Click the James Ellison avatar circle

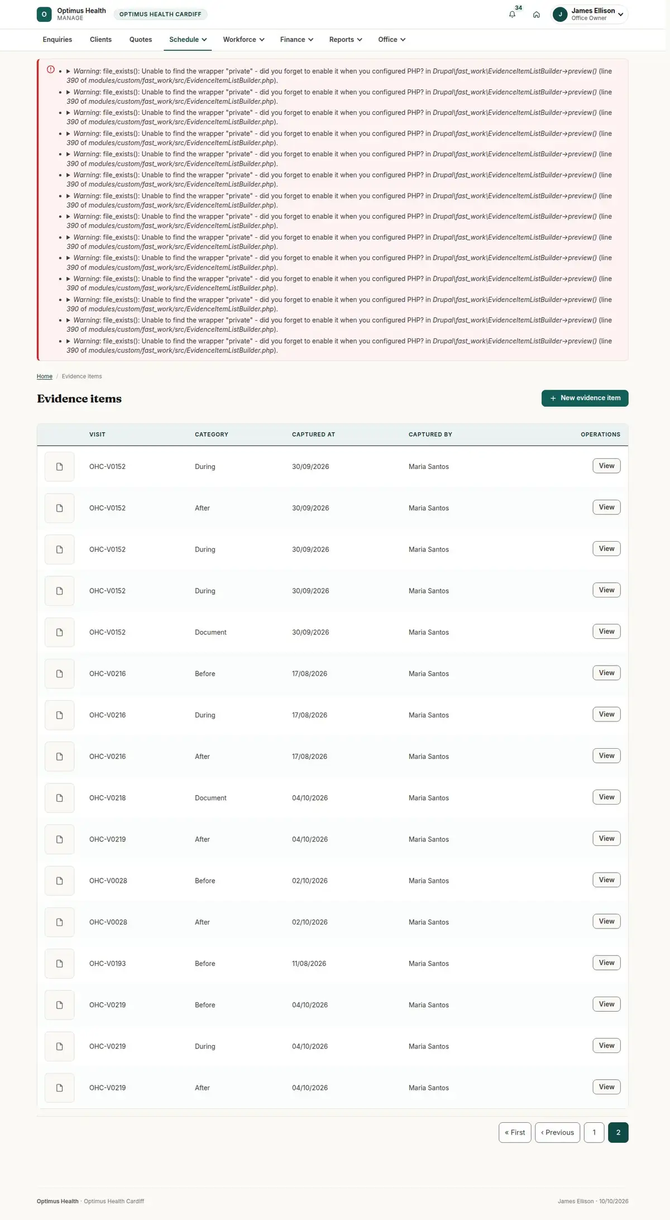[560, 15]
